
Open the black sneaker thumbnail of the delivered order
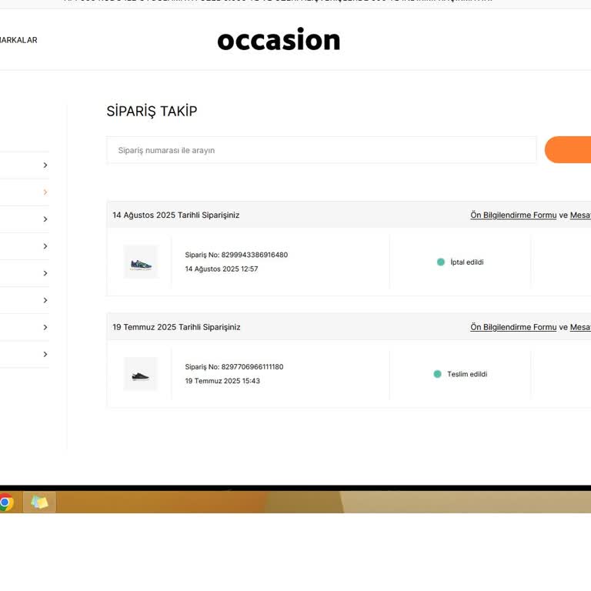tap(141, 374)
